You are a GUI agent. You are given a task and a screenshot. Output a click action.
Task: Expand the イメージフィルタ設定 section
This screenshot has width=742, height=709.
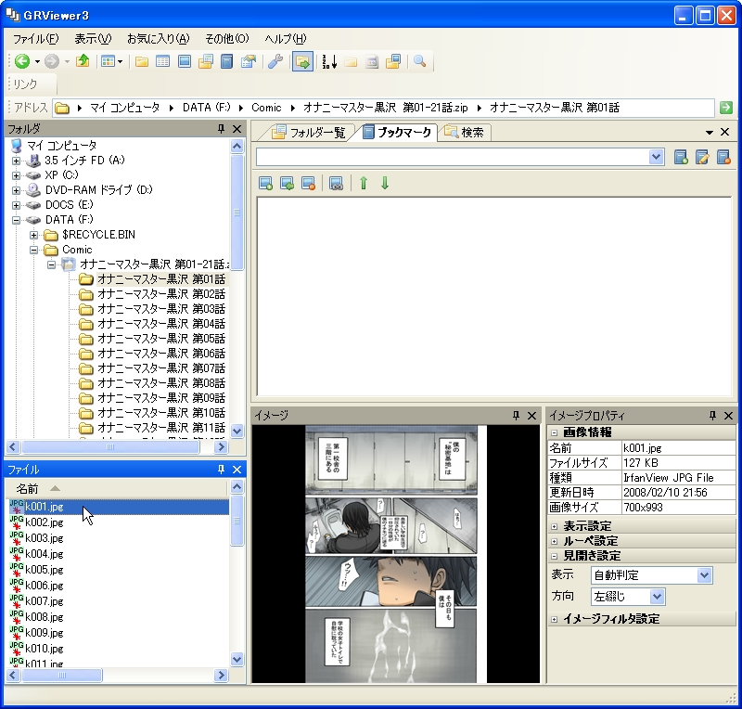pyautogui.click(x=554, y=619)
